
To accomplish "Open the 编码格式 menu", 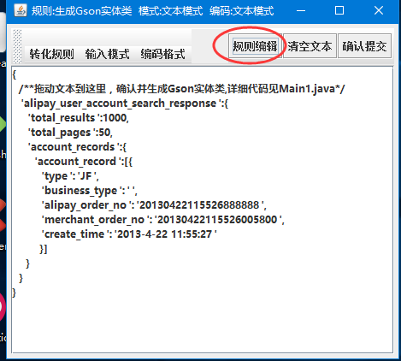I will (x=162, y=54).
